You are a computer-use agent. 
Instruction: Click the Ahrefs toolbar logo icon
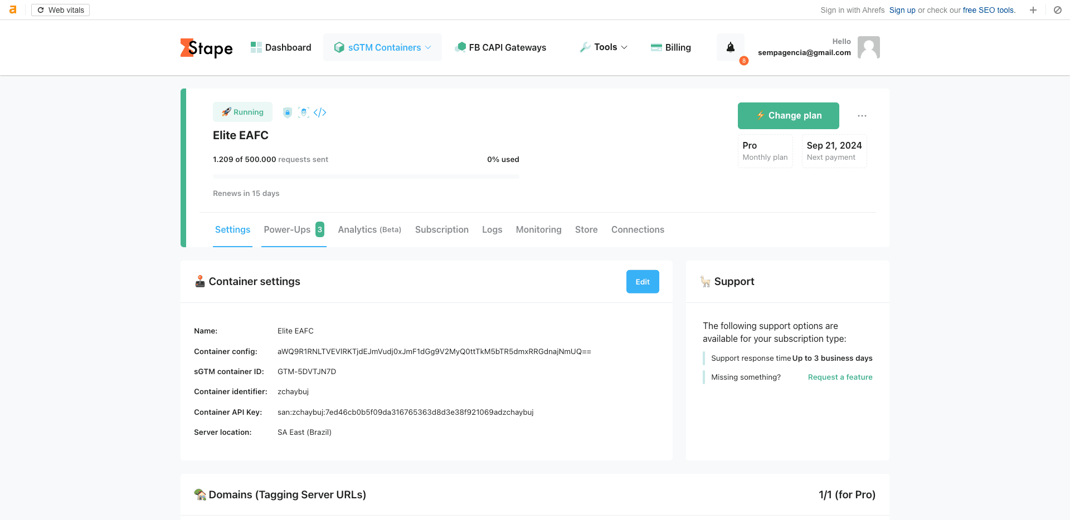13,10
